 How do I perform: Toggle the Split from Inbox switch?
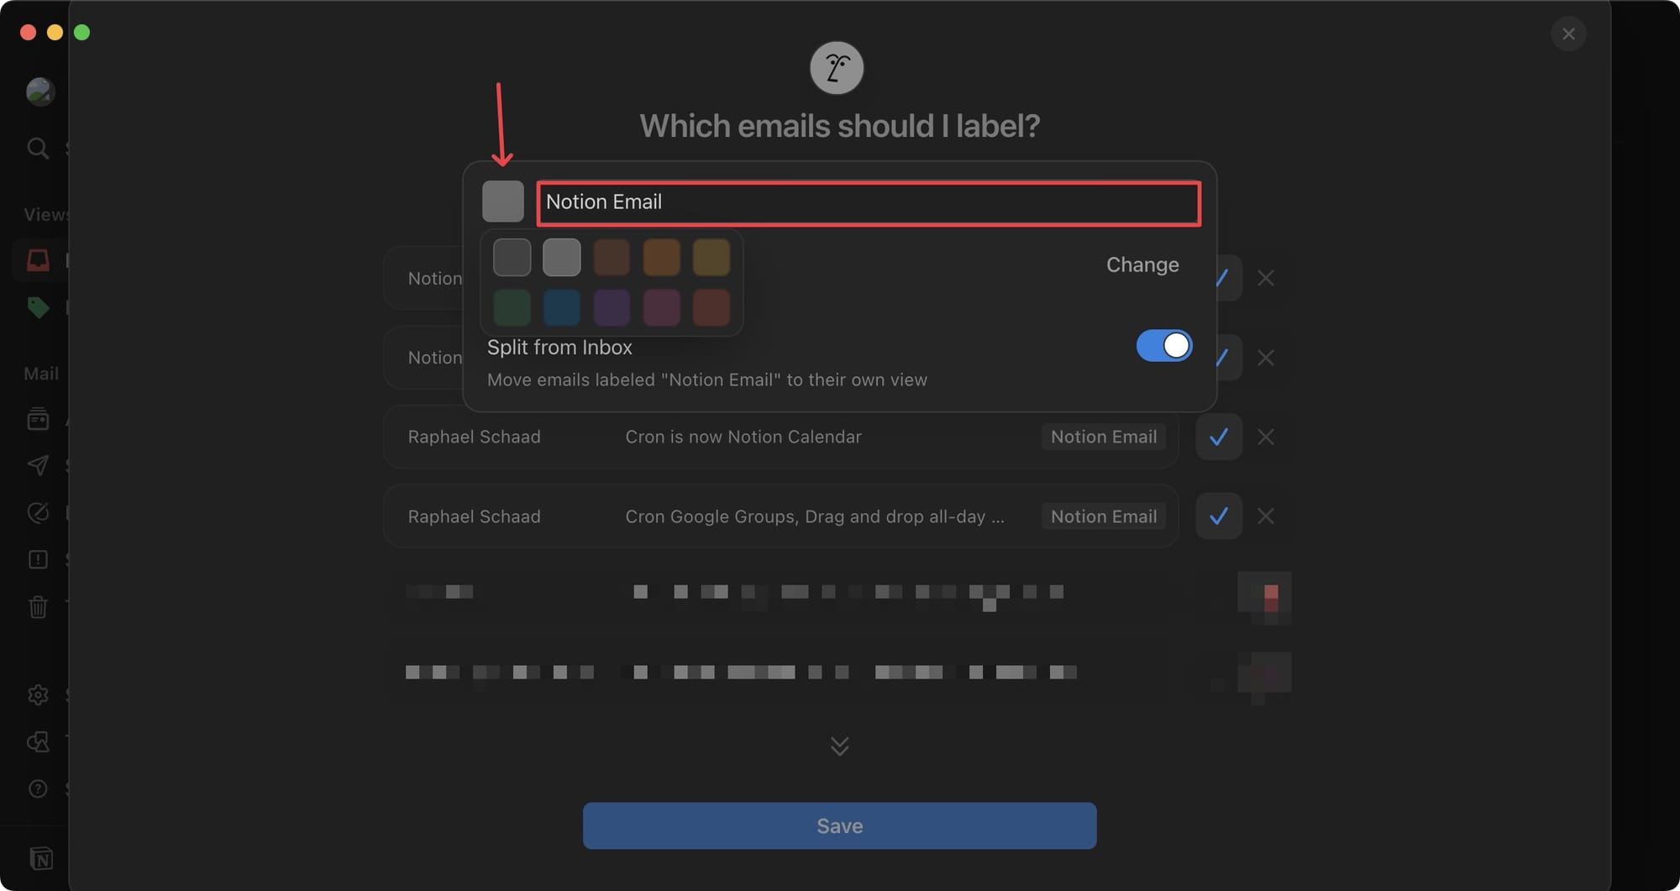point(1164,345)
